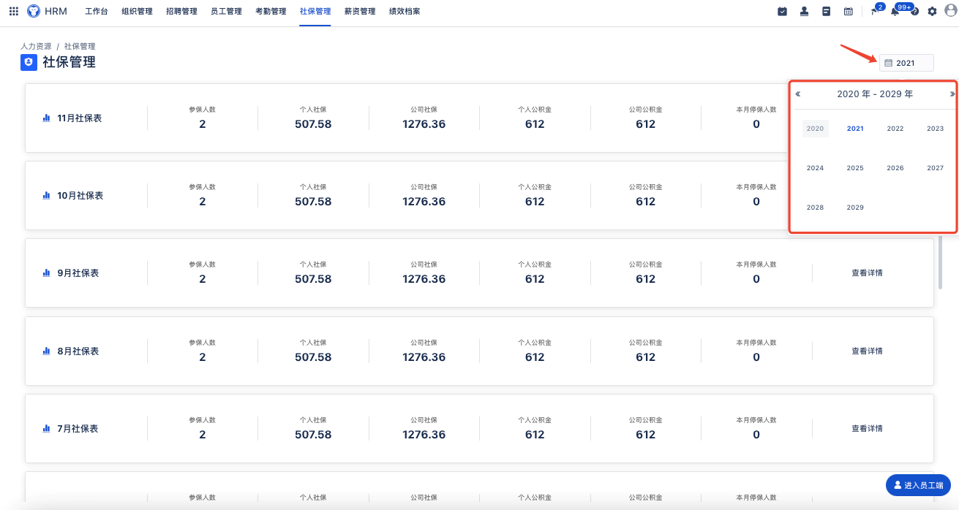Select year 2021 in picker
The width and height of the screenshot is (959, 510).
pos(855,129)
